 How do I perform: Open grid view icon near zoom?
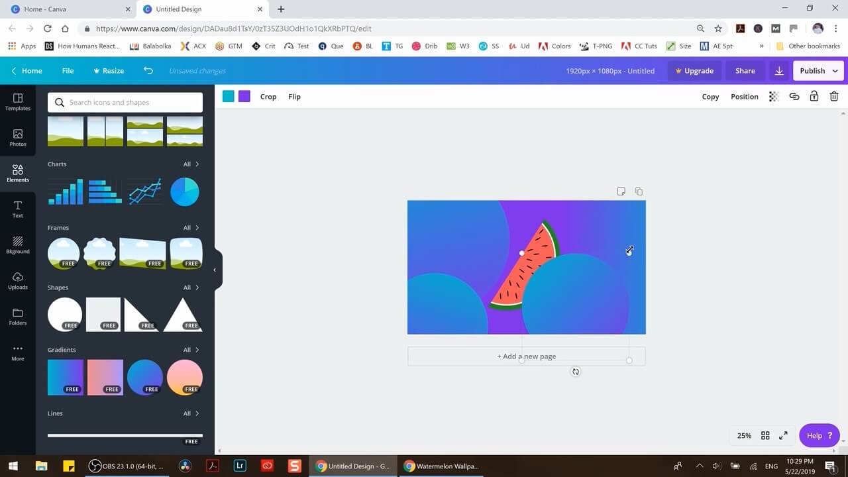tap(765, 435)
